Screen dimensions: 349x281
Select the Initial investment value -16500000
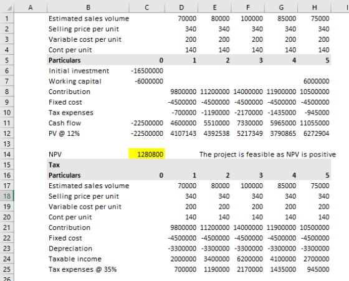click(x=147, y=71)
